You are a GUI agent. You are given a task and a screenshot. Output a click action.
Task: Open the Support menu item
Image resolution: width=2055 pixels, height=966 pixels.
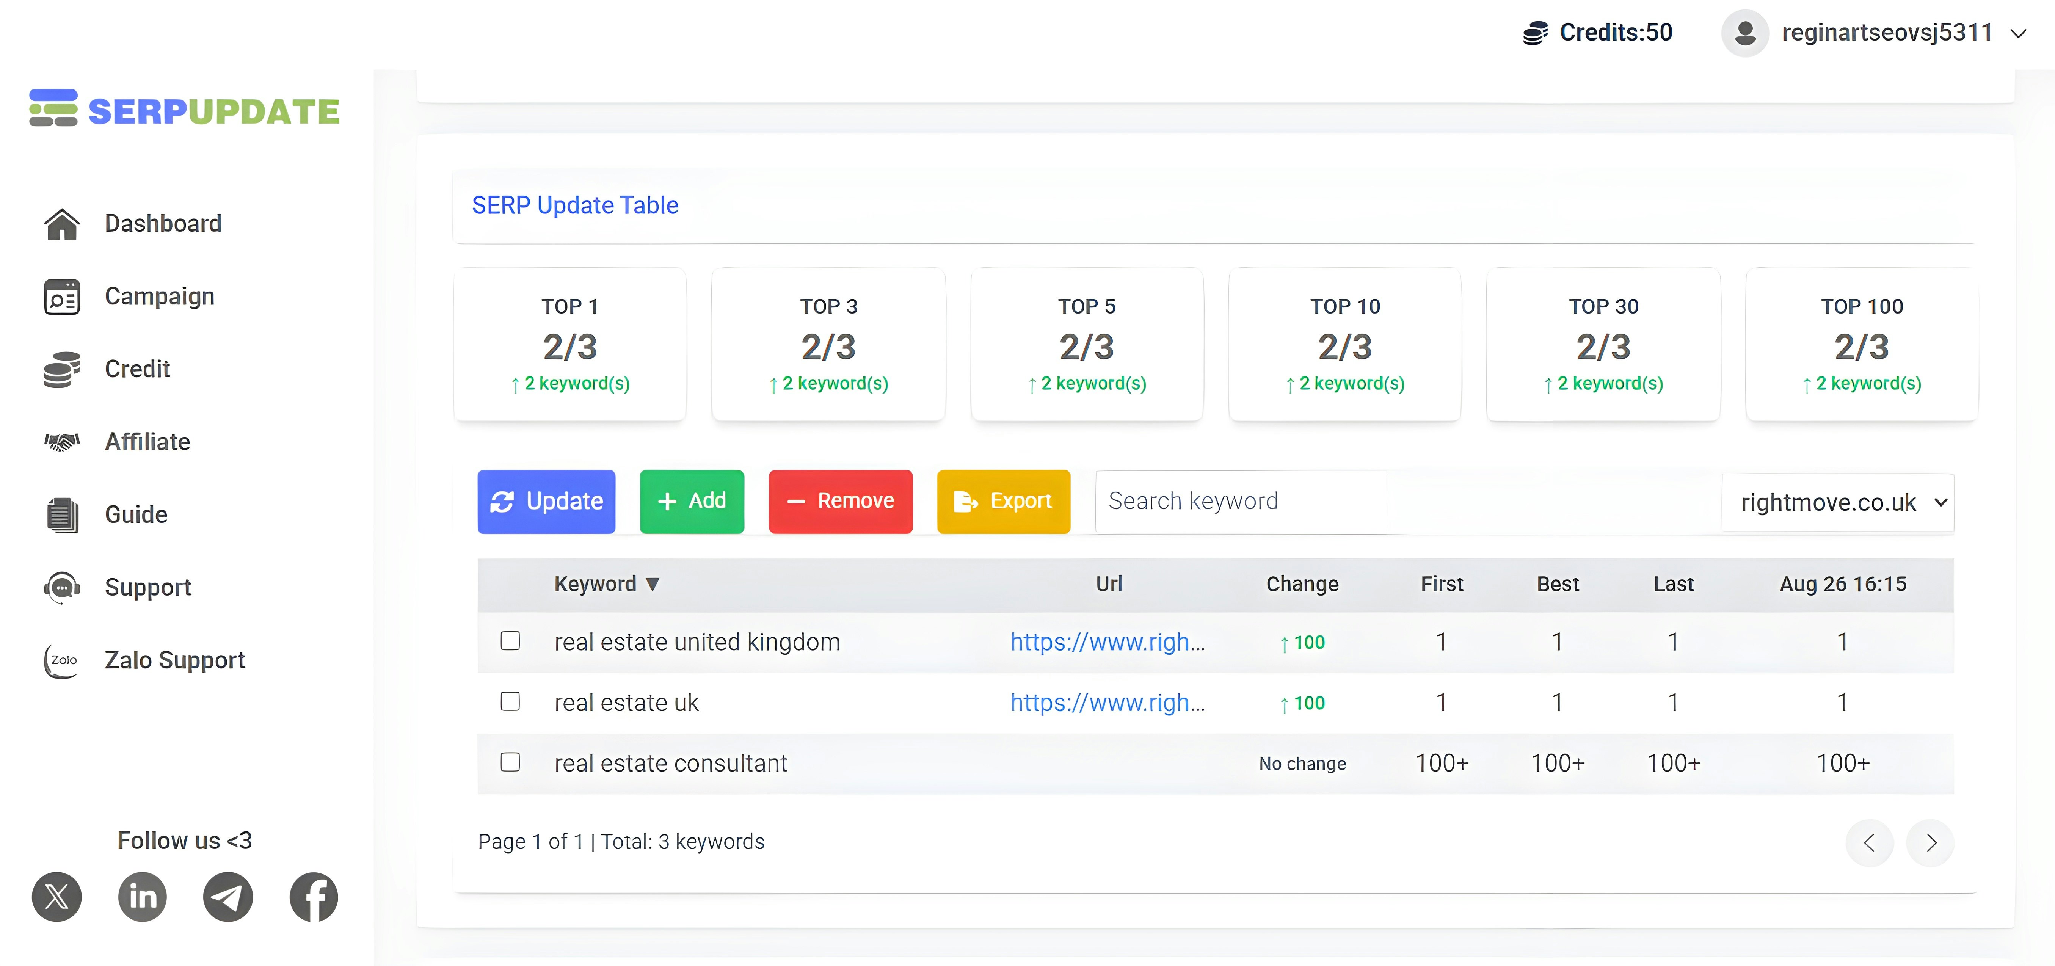(147, 588)
